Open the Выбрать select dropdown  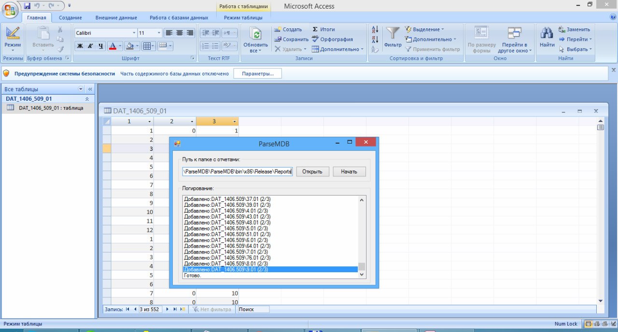pyautogui.click(x=575, y=49)
